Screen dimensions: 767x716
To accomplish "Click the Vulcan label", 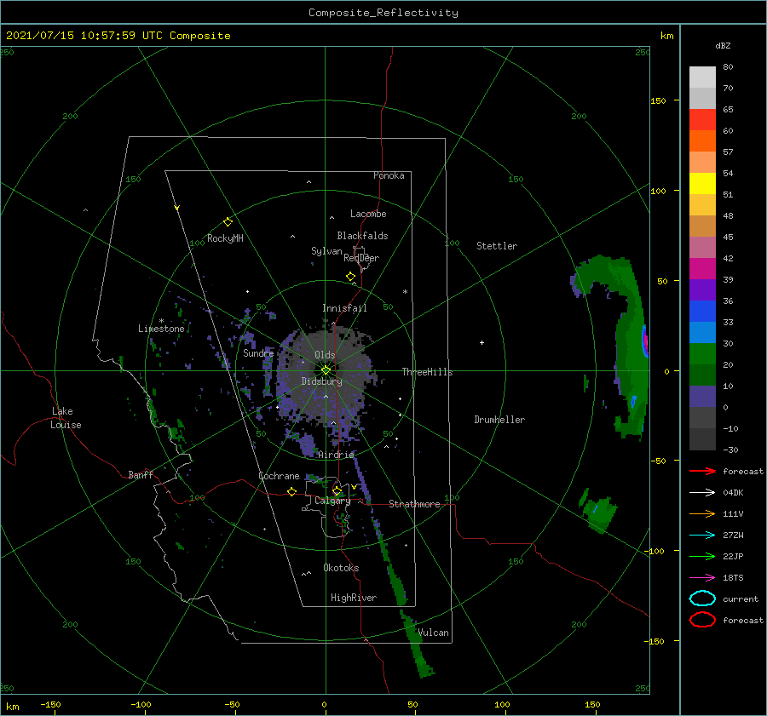I will click(x=433, y=633).
